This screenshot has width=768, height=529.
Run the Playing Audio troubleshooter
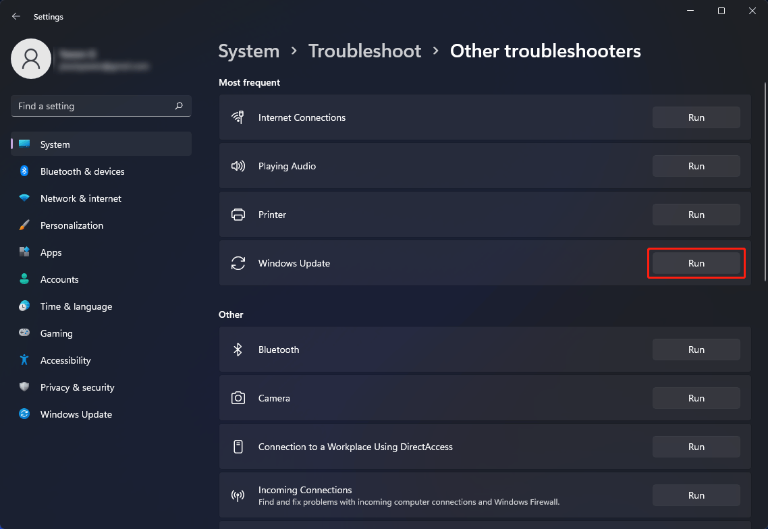coord(696,166)
